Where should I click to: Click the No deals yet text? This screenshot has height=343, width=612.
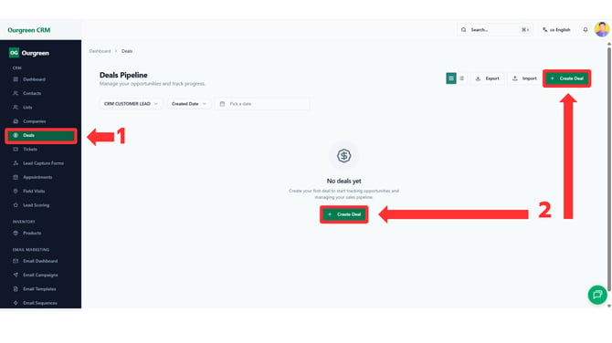[x=343, y=181]
